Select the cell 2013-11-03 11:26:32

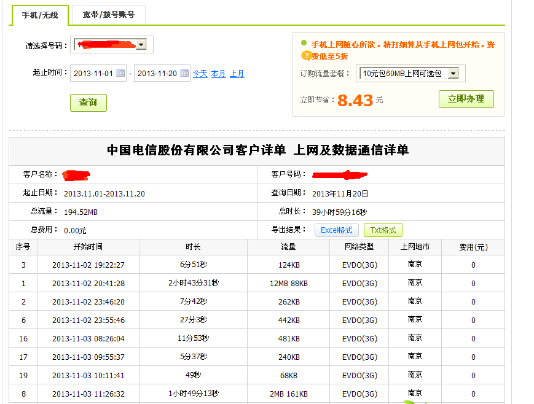pyautogui.click(x=88, y=394)
